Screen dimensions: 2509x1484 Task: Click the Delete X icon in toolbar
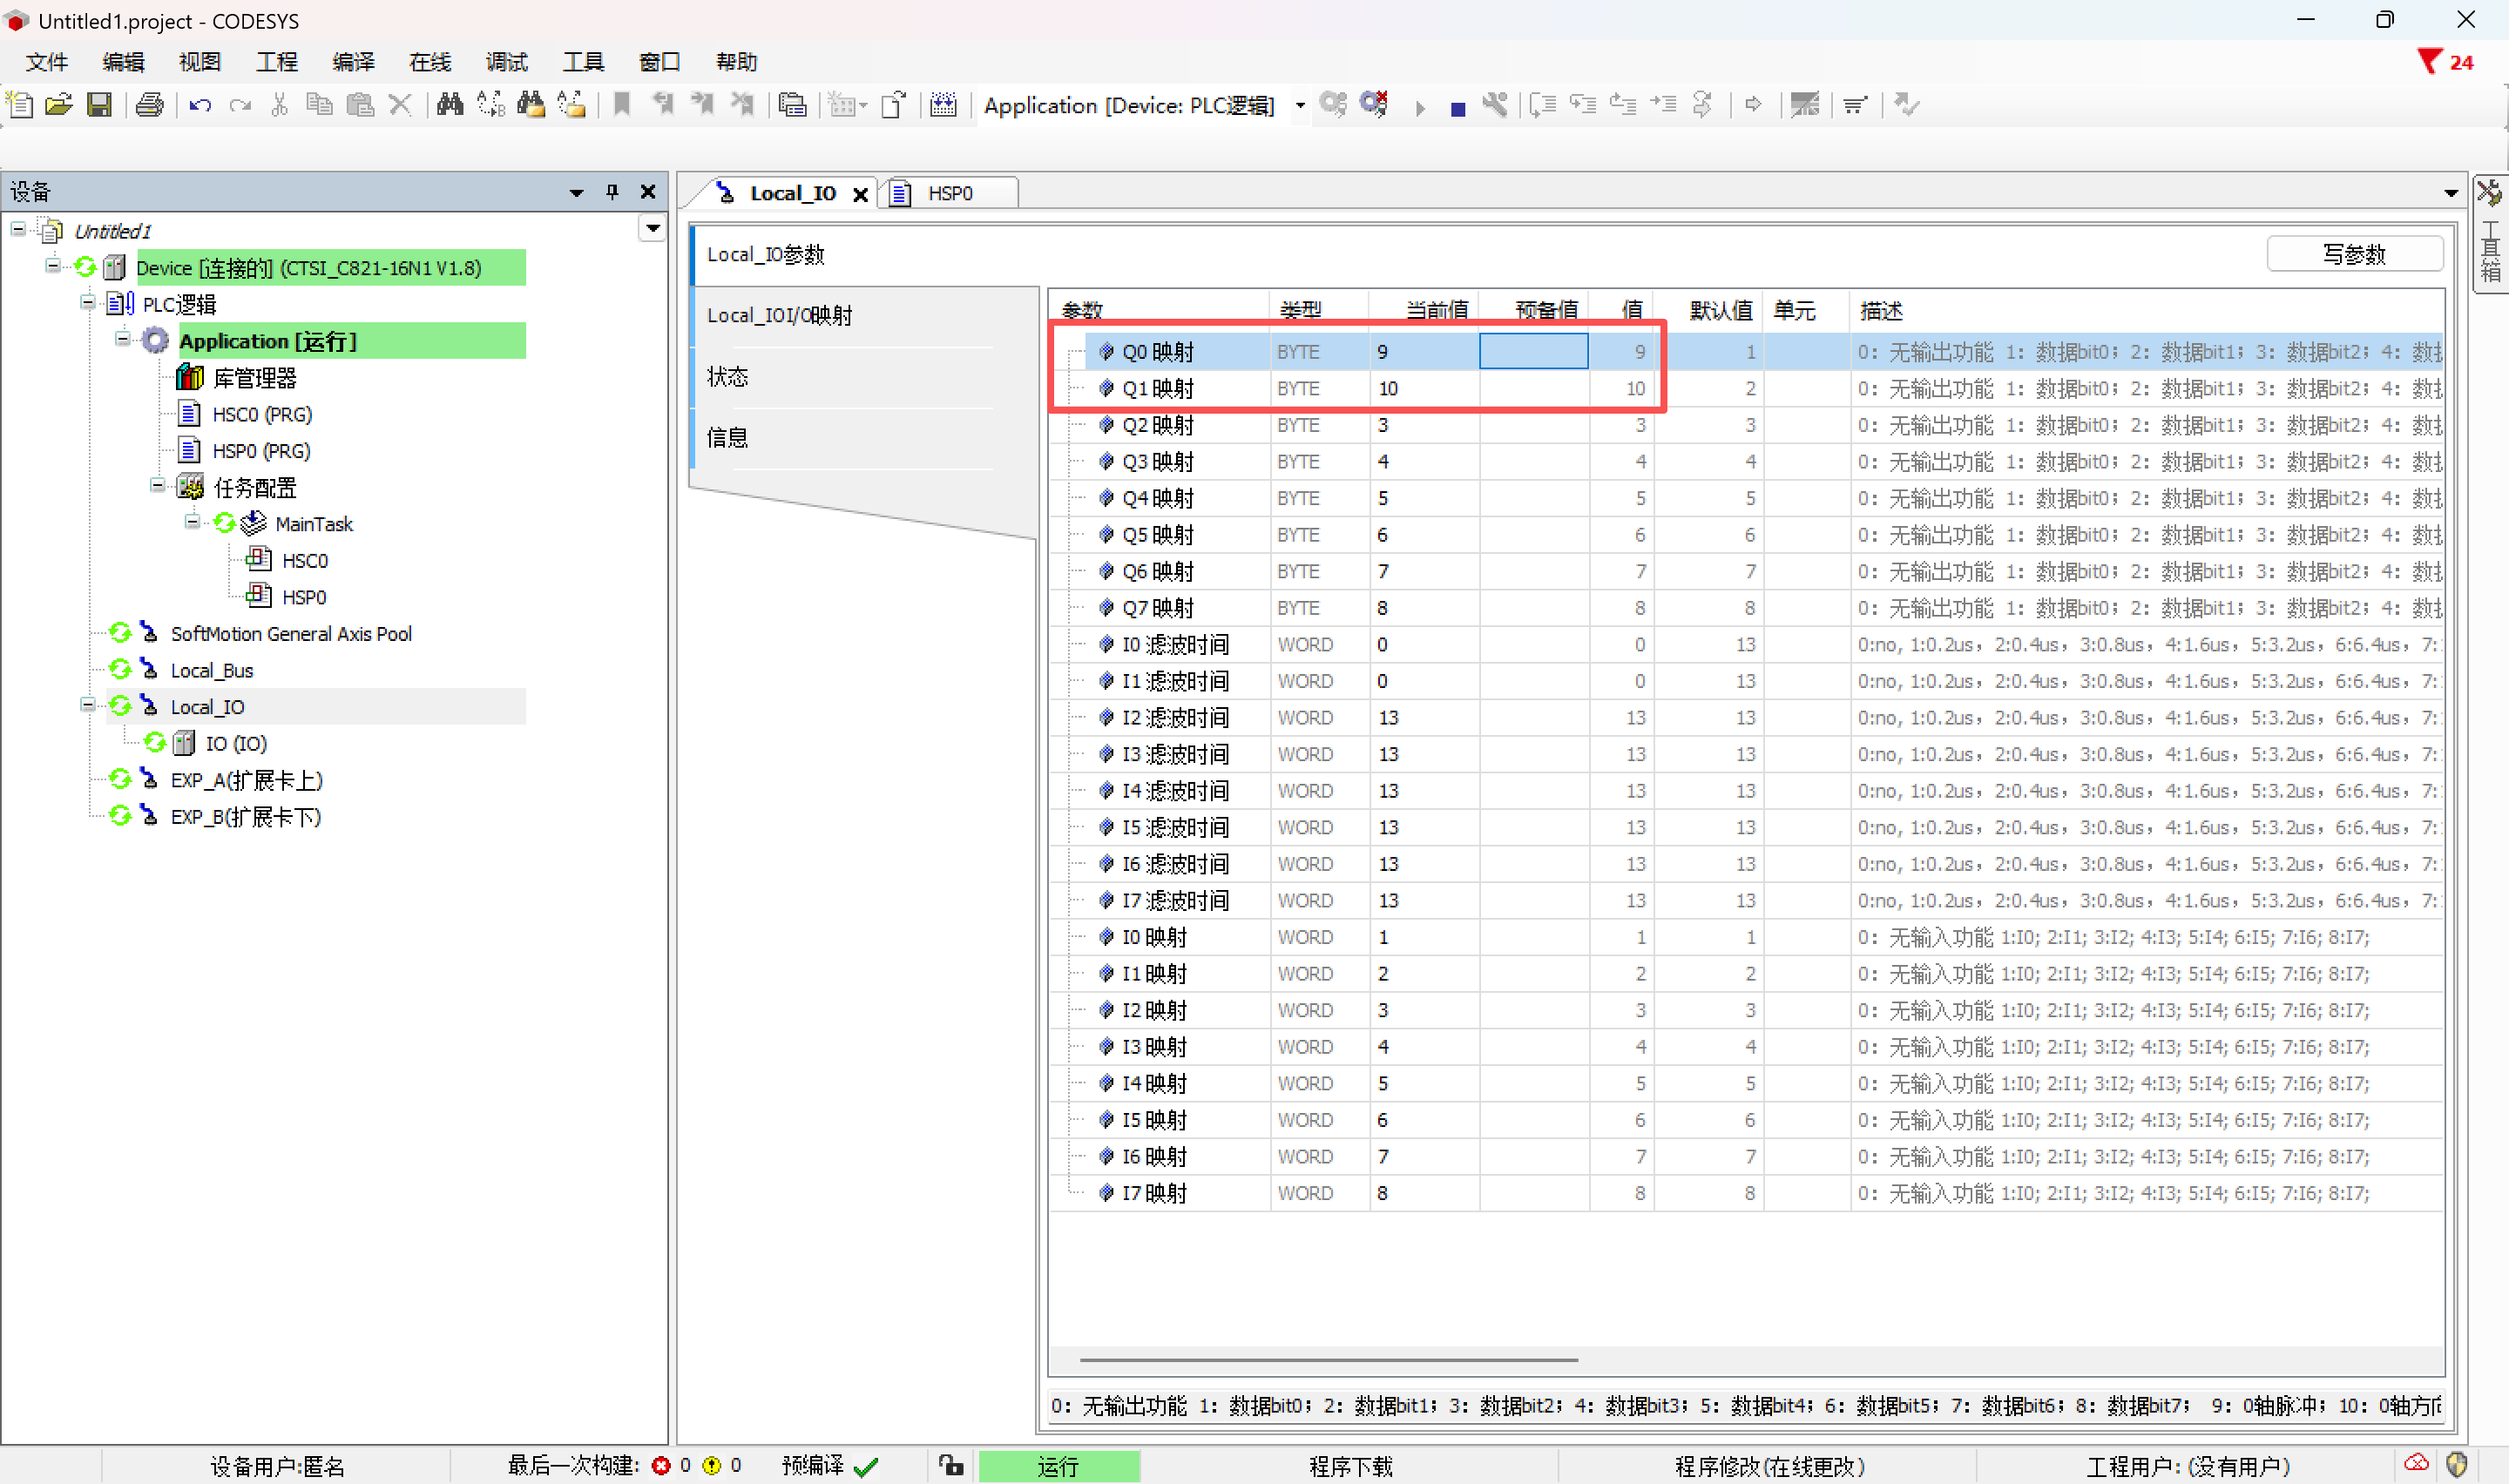click(400, 105)
